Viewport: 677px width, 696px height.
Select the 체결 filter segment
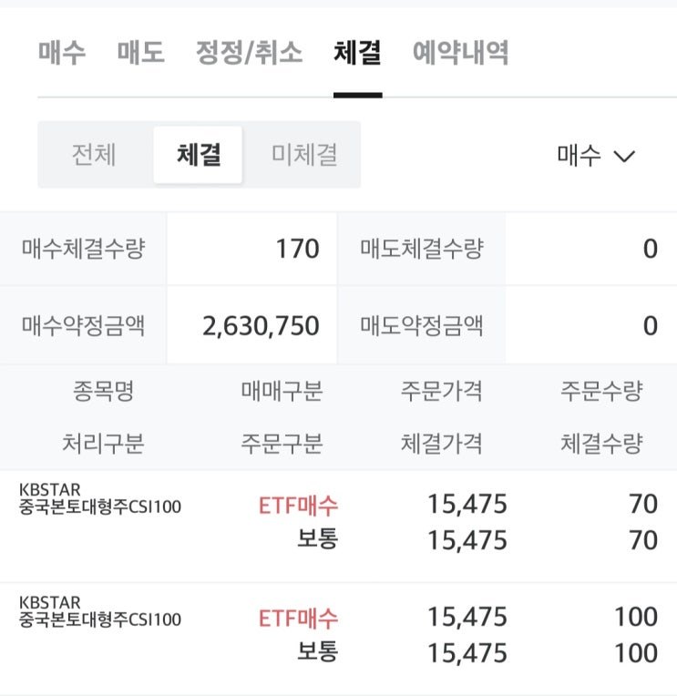pos(199,155)
